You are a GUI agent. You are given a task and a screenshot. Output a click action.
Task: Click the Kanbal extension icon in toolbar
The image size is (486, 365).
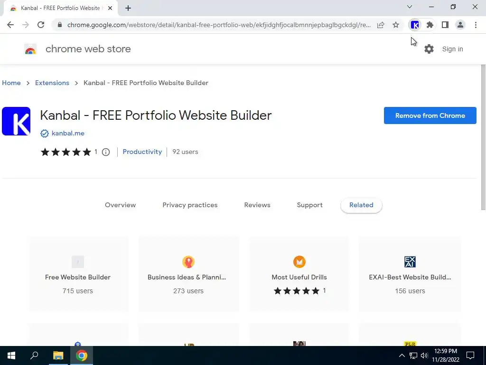coord(415,25)
